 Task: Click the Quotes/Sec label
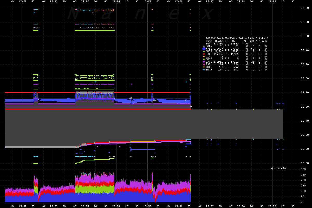[x=279, y=168]
